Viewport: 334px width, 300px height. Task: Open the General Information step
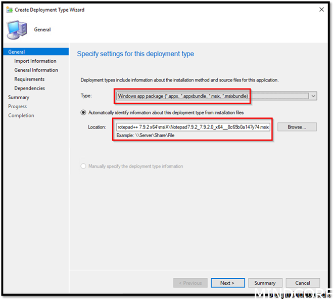(x=36, y=70)
